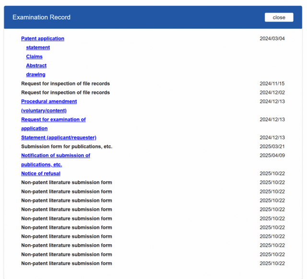Viewport: 307px width, 279px height.
Task: Click the last Non-patent literature submission form
Action: coord(67,263)
